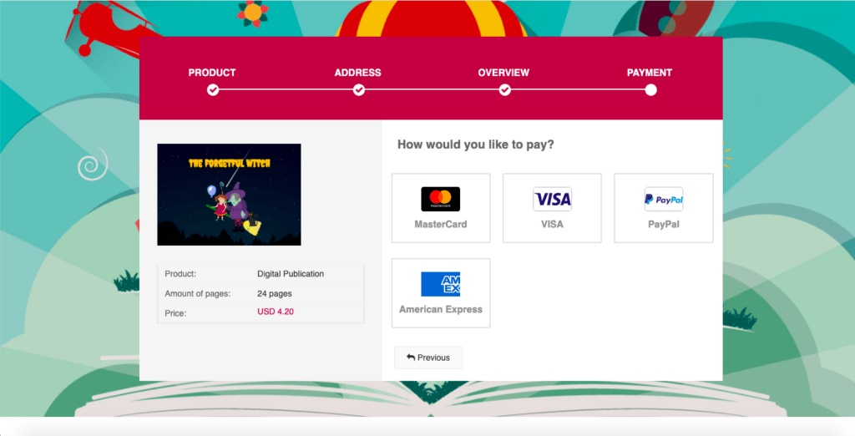Click the Product step checkmark circle
Viewport: 855px width, 436px height.
[x=213, y=90]
